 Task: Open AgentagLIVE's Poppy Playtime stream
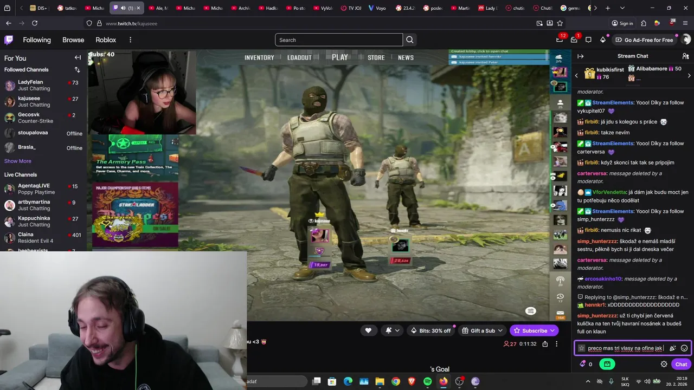point(43,188)
